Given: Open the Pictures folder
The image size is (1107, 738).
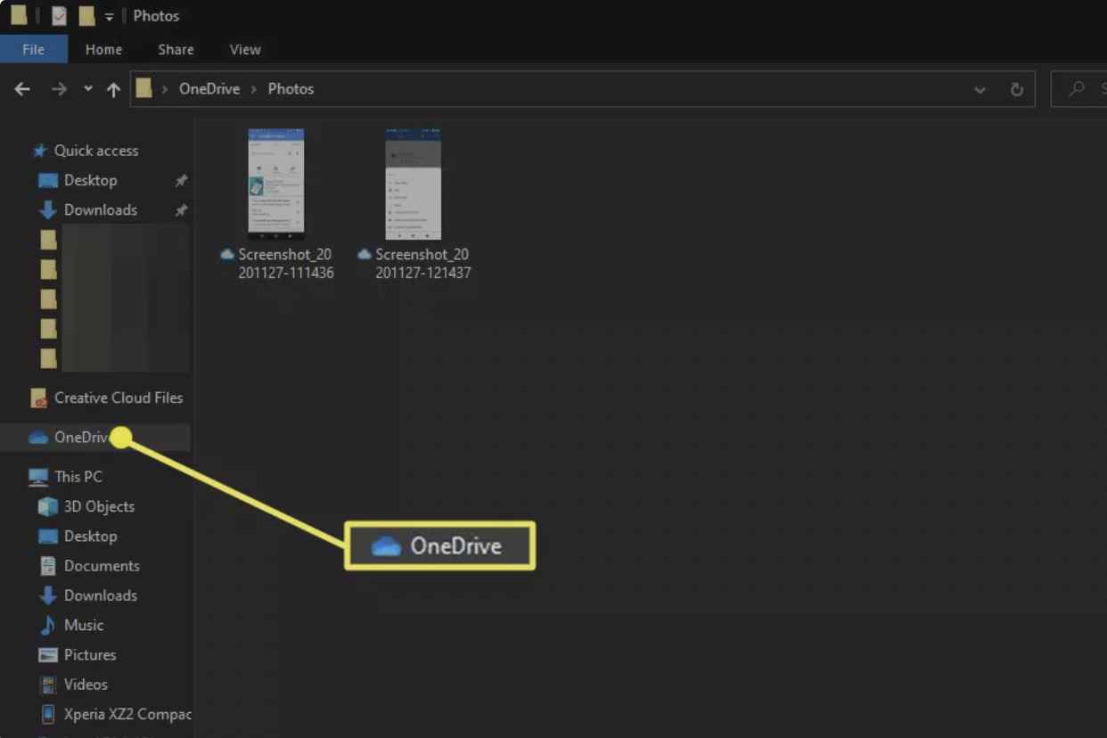Looking at the screenshot, I should click(90, 655).
